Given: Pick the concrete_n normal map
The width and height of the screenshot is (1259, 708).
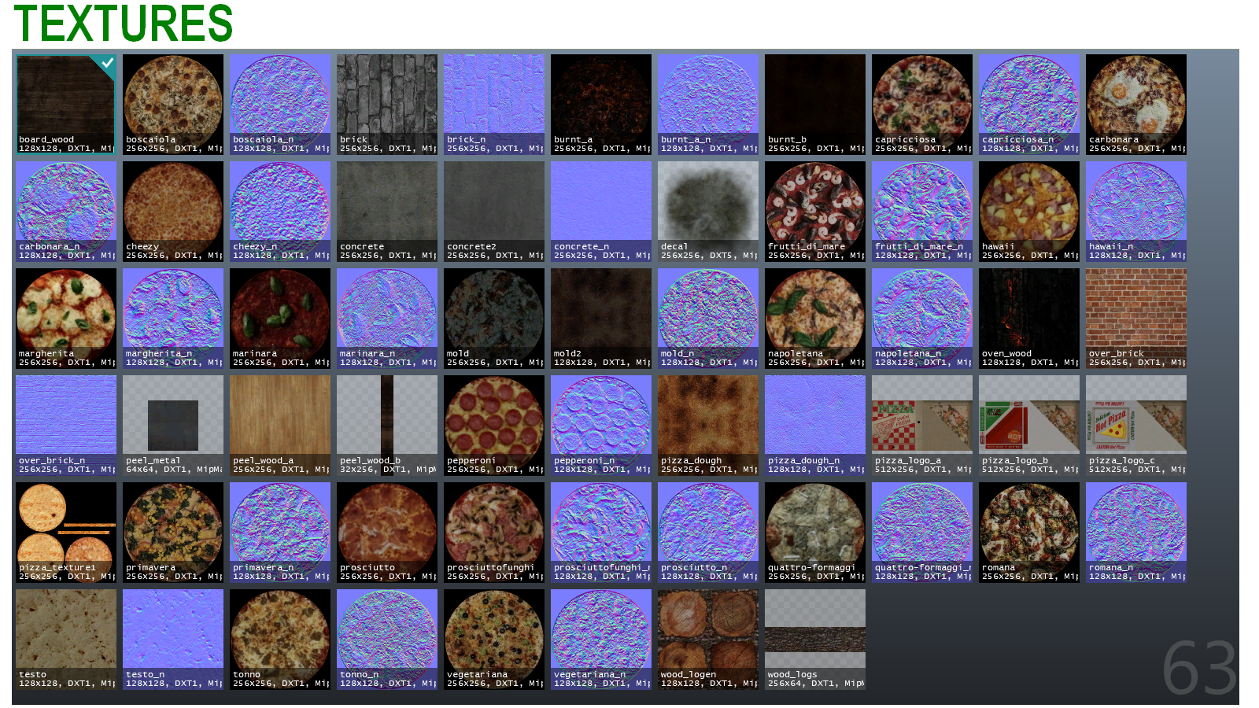Looking at the screenshot, I should (601, 212).
